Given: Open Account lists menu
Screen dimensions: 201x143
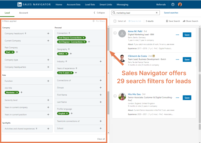Looking at the screenshot, I should tap(74, 5).
